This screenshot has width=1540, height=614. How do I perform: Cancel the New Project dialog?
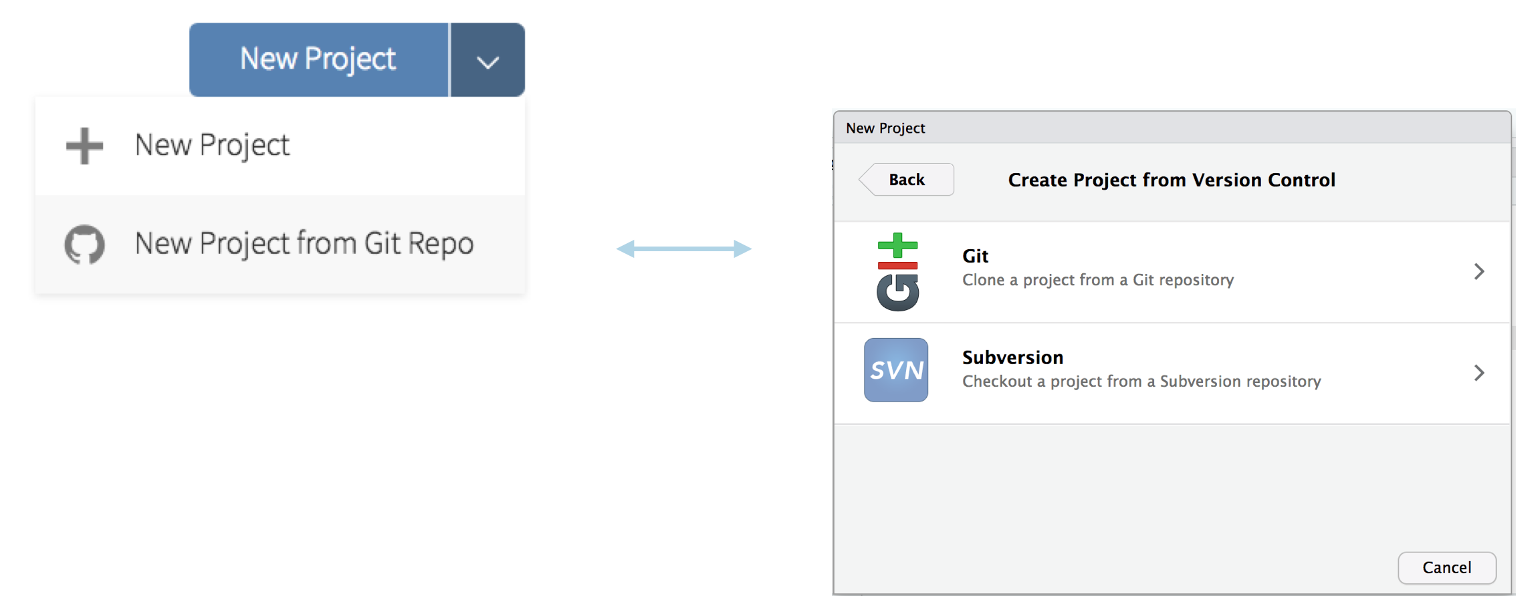(1447, 568)
